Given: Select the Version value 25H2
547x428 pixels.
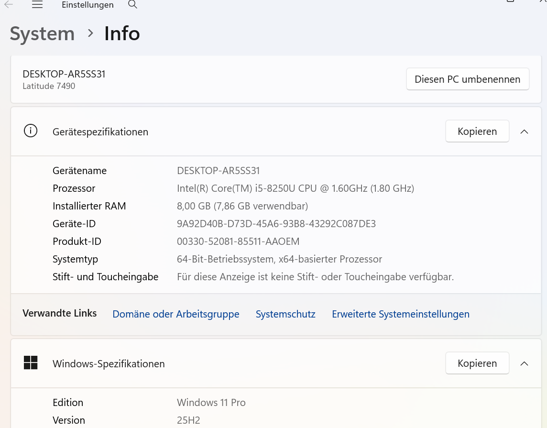Looking at the screenshot, I should click(x=188, y=420).
